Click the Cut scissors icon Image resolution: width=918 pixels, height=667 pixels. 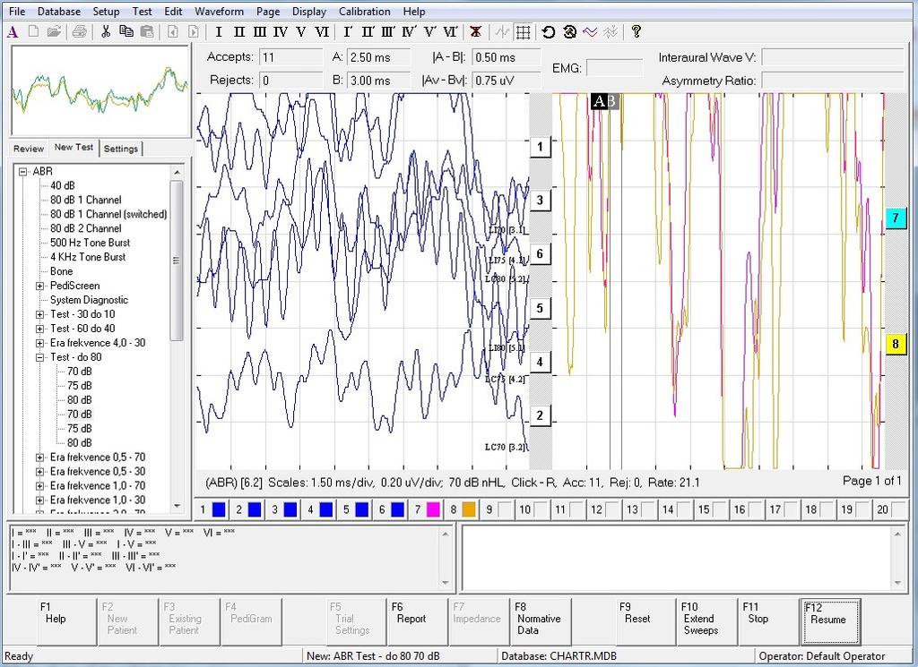tap(106, 31)
